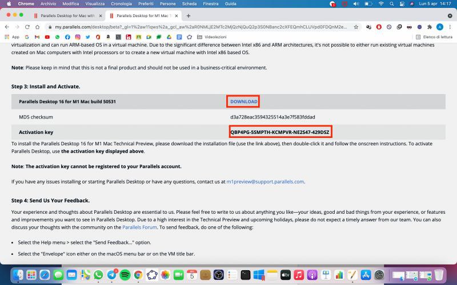Click the m1preview@support.parallels.com email link
The height and width of the screenshot is (285, 457).
click(265, 181)
